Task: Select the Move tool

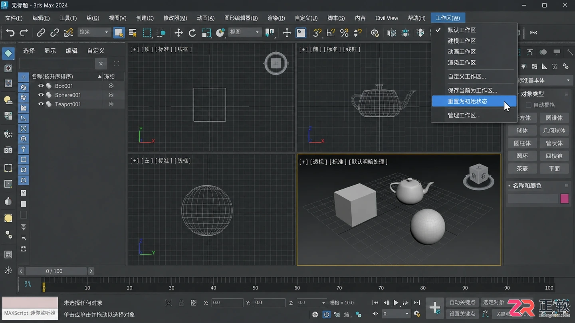Action: click(178, 33)
